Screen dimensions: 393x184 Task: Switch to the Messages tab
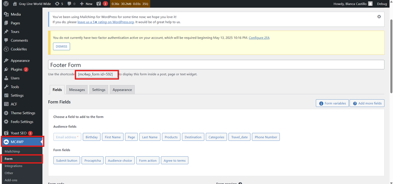coord(77,90)
